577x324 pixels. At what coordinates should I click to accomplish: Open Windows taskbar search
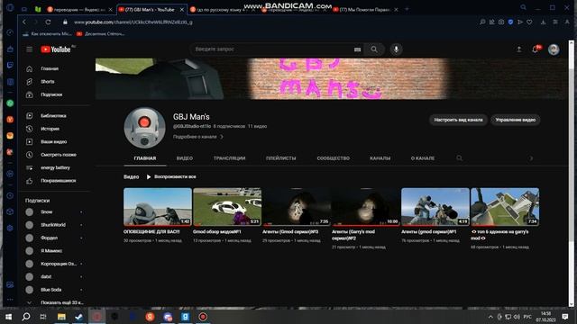[x=26, y=316]
